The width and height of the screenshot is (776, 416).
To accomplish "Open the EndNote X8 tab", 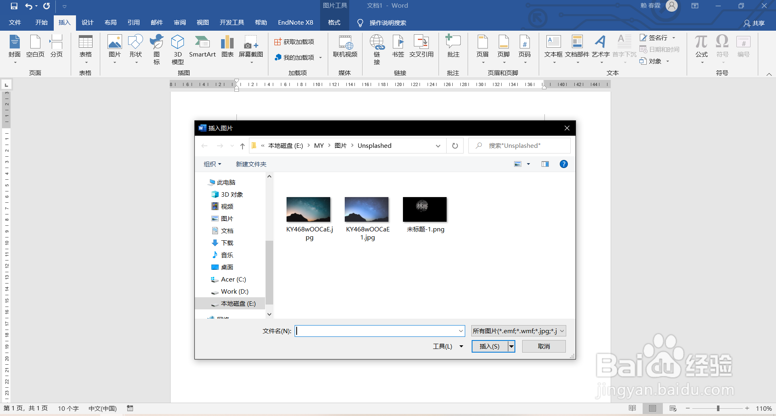I will point(295,23).
